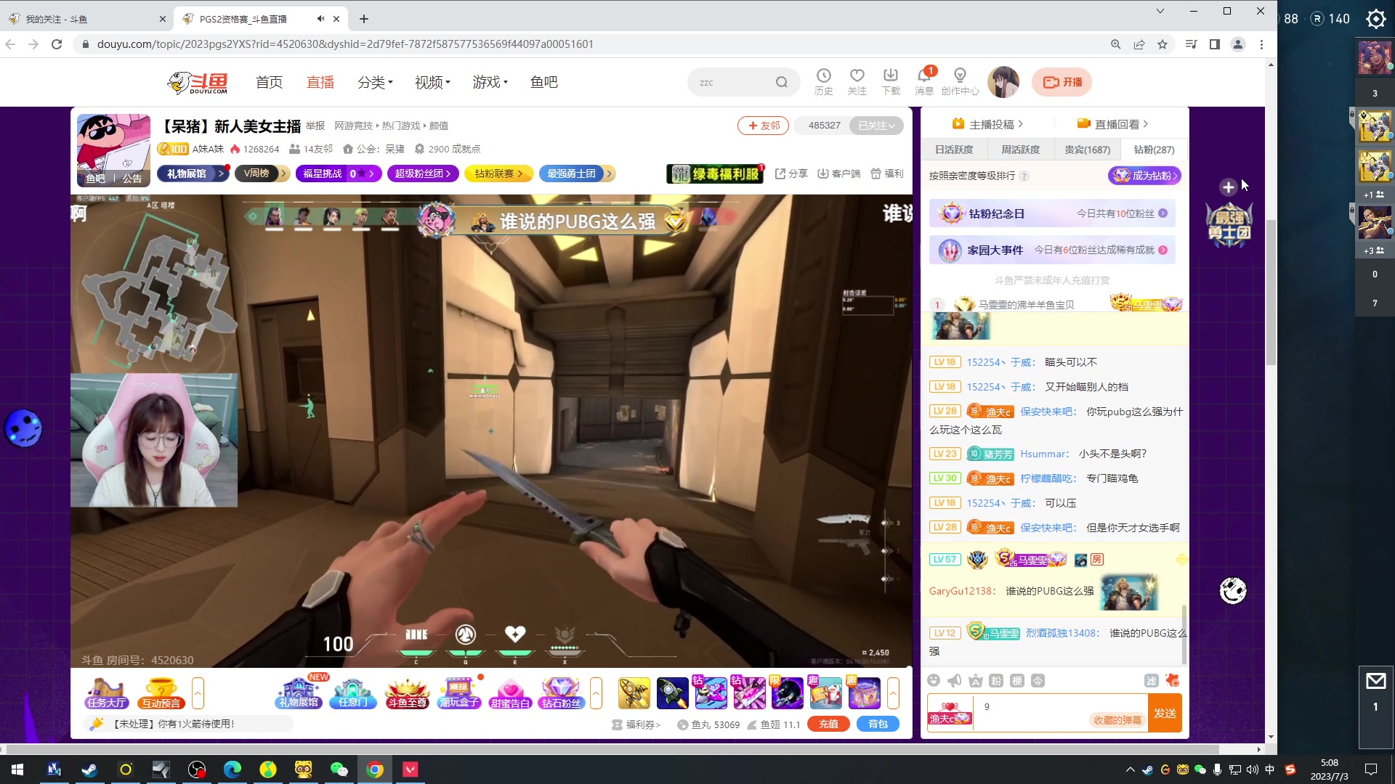Toggle the bookmark star in address bar

click(1162, 44)
